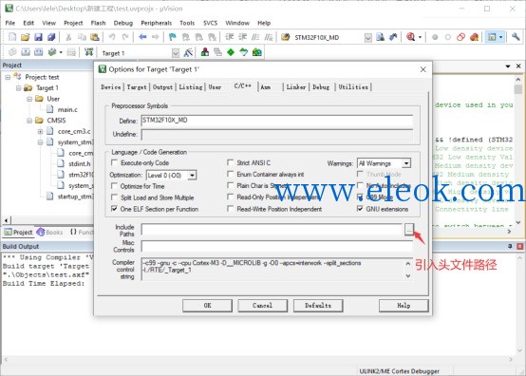Enable Execute-only Code checkbox
This screenshot has width=526, height=376.
[114, 162]
